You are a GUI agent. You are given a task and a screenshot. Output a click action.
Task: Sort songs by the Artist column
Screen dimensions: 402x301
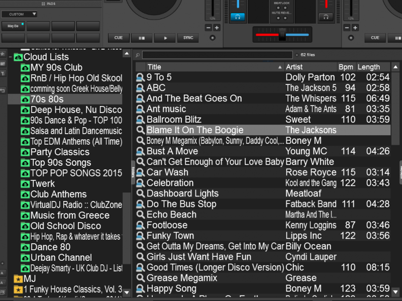[x=311, y=67]
